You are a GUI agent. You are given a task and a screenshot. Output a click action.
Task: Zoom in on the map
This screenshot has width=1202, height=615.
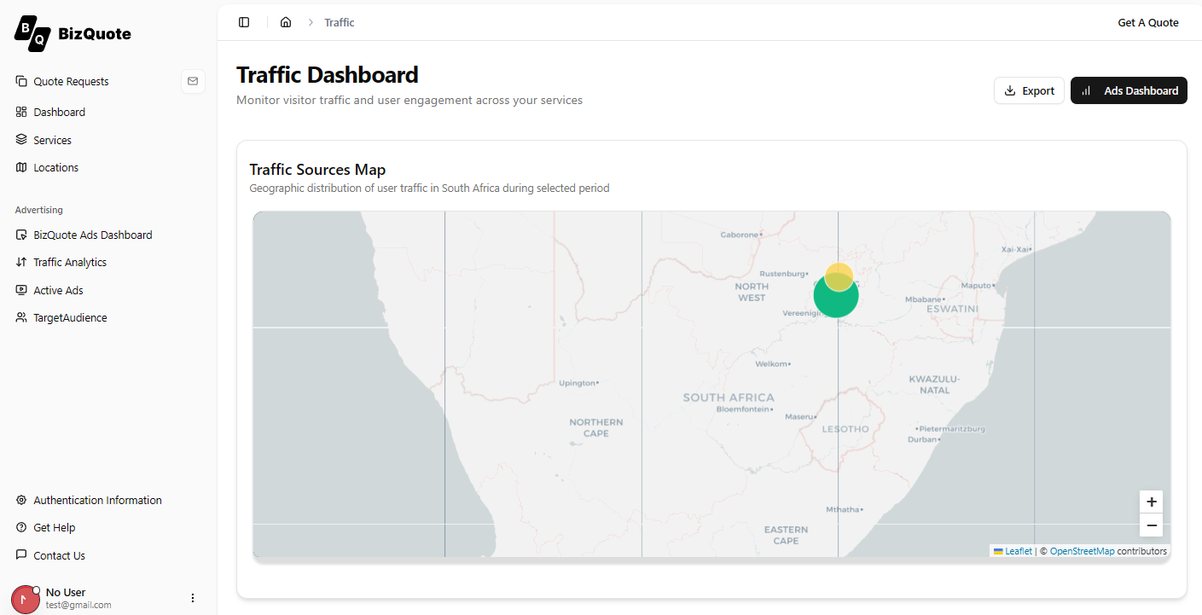coord(1151,502)
